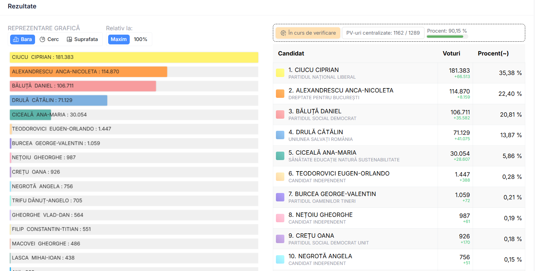Click the Suprafata treemap icon

point(69,39)
